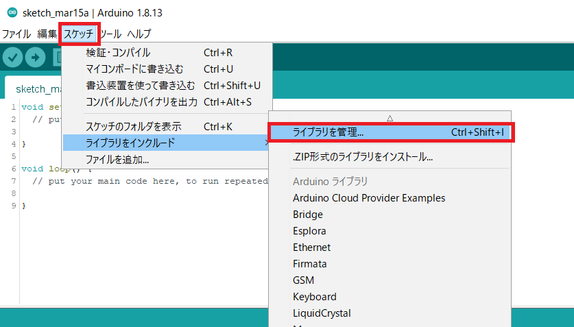Screen dimensions: 574x327
Task: Click the Verify checkmark toolbar icon
Action: (13, 58)
